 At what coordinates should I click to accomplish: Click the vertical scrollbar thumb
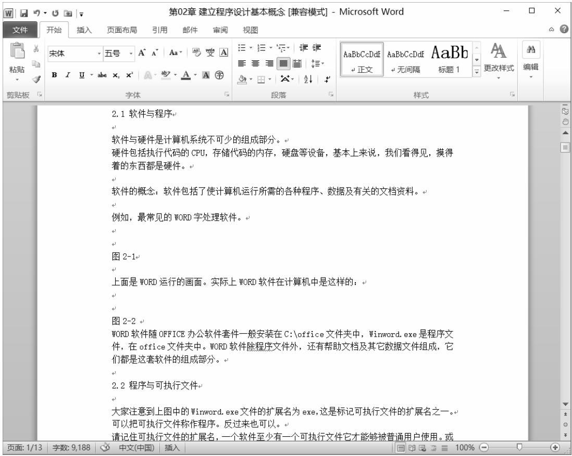565,147
